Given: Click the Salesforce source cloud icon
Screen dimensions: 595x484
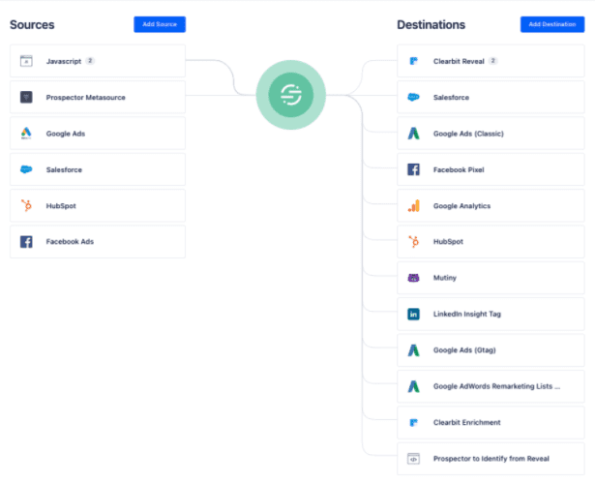Looking at the screenshot, I should [26, 169].
